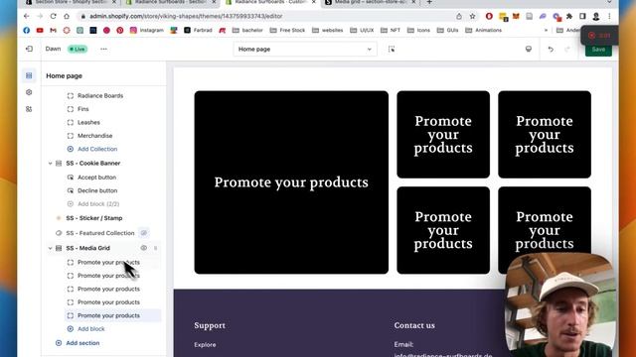Open the Chrome profile avatar
636x357 pixels.
(596, 16)
